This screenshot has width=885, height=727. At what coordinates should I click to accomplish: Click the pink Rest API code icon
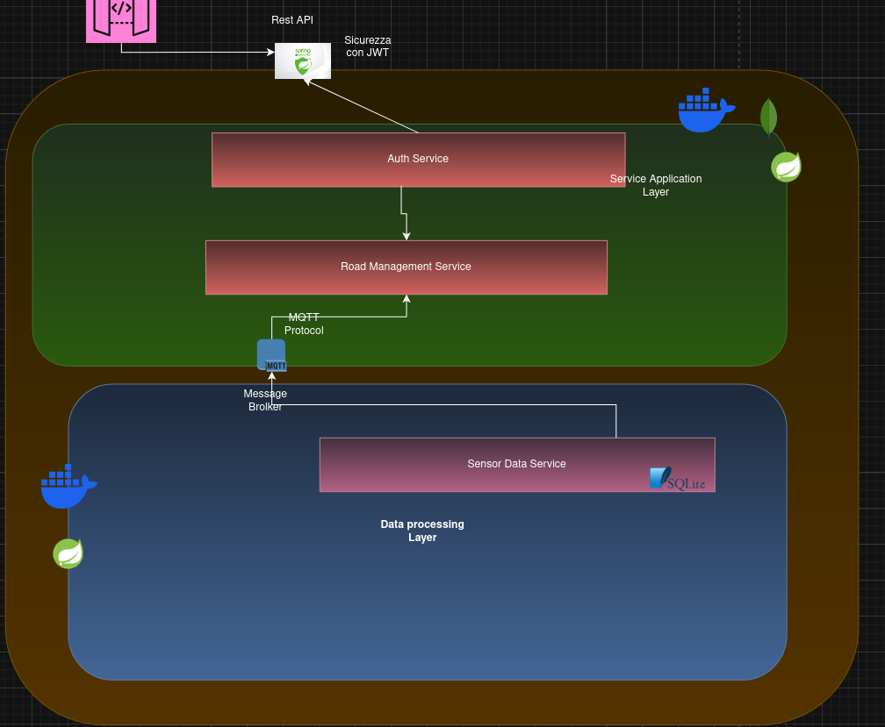click(x=120, y=19)
